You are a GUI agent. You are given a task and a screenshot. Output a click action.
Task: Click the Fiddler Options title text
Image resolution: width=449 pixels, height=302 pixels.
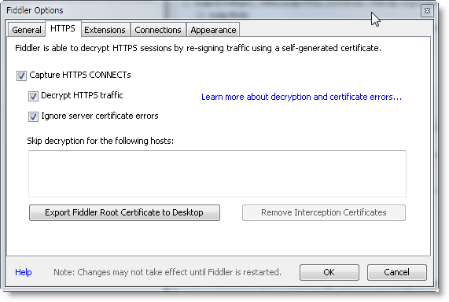click(35, 10)
